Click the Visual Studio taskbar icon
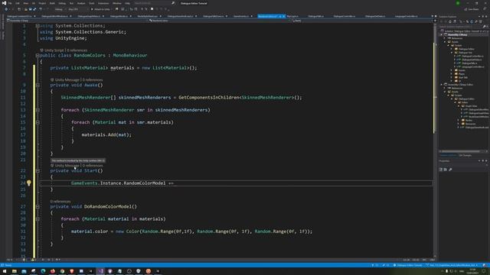Image resolution: width=490 pixels, height=275 pixels. coord(100,271)
